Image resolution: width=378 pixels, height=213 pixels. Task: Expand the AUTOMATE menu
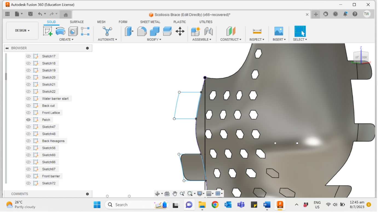pos(107,40)
